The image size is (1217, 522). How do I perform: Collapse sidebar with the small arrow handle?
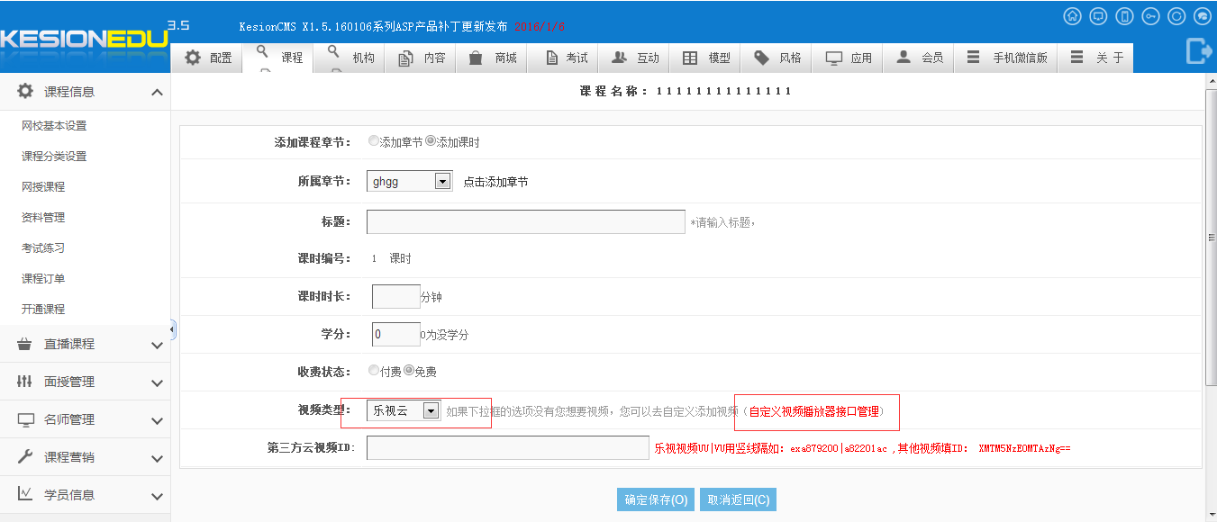point(173,329)
